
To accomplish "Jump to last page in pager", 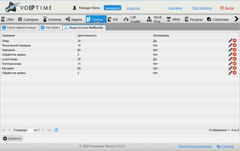I will coord(49,130).
